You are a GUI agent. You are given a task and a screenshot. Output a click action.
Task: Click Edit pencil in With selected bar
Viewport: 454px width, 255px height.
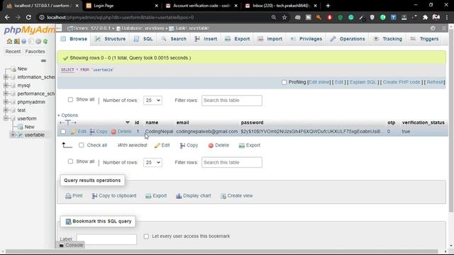157,145
